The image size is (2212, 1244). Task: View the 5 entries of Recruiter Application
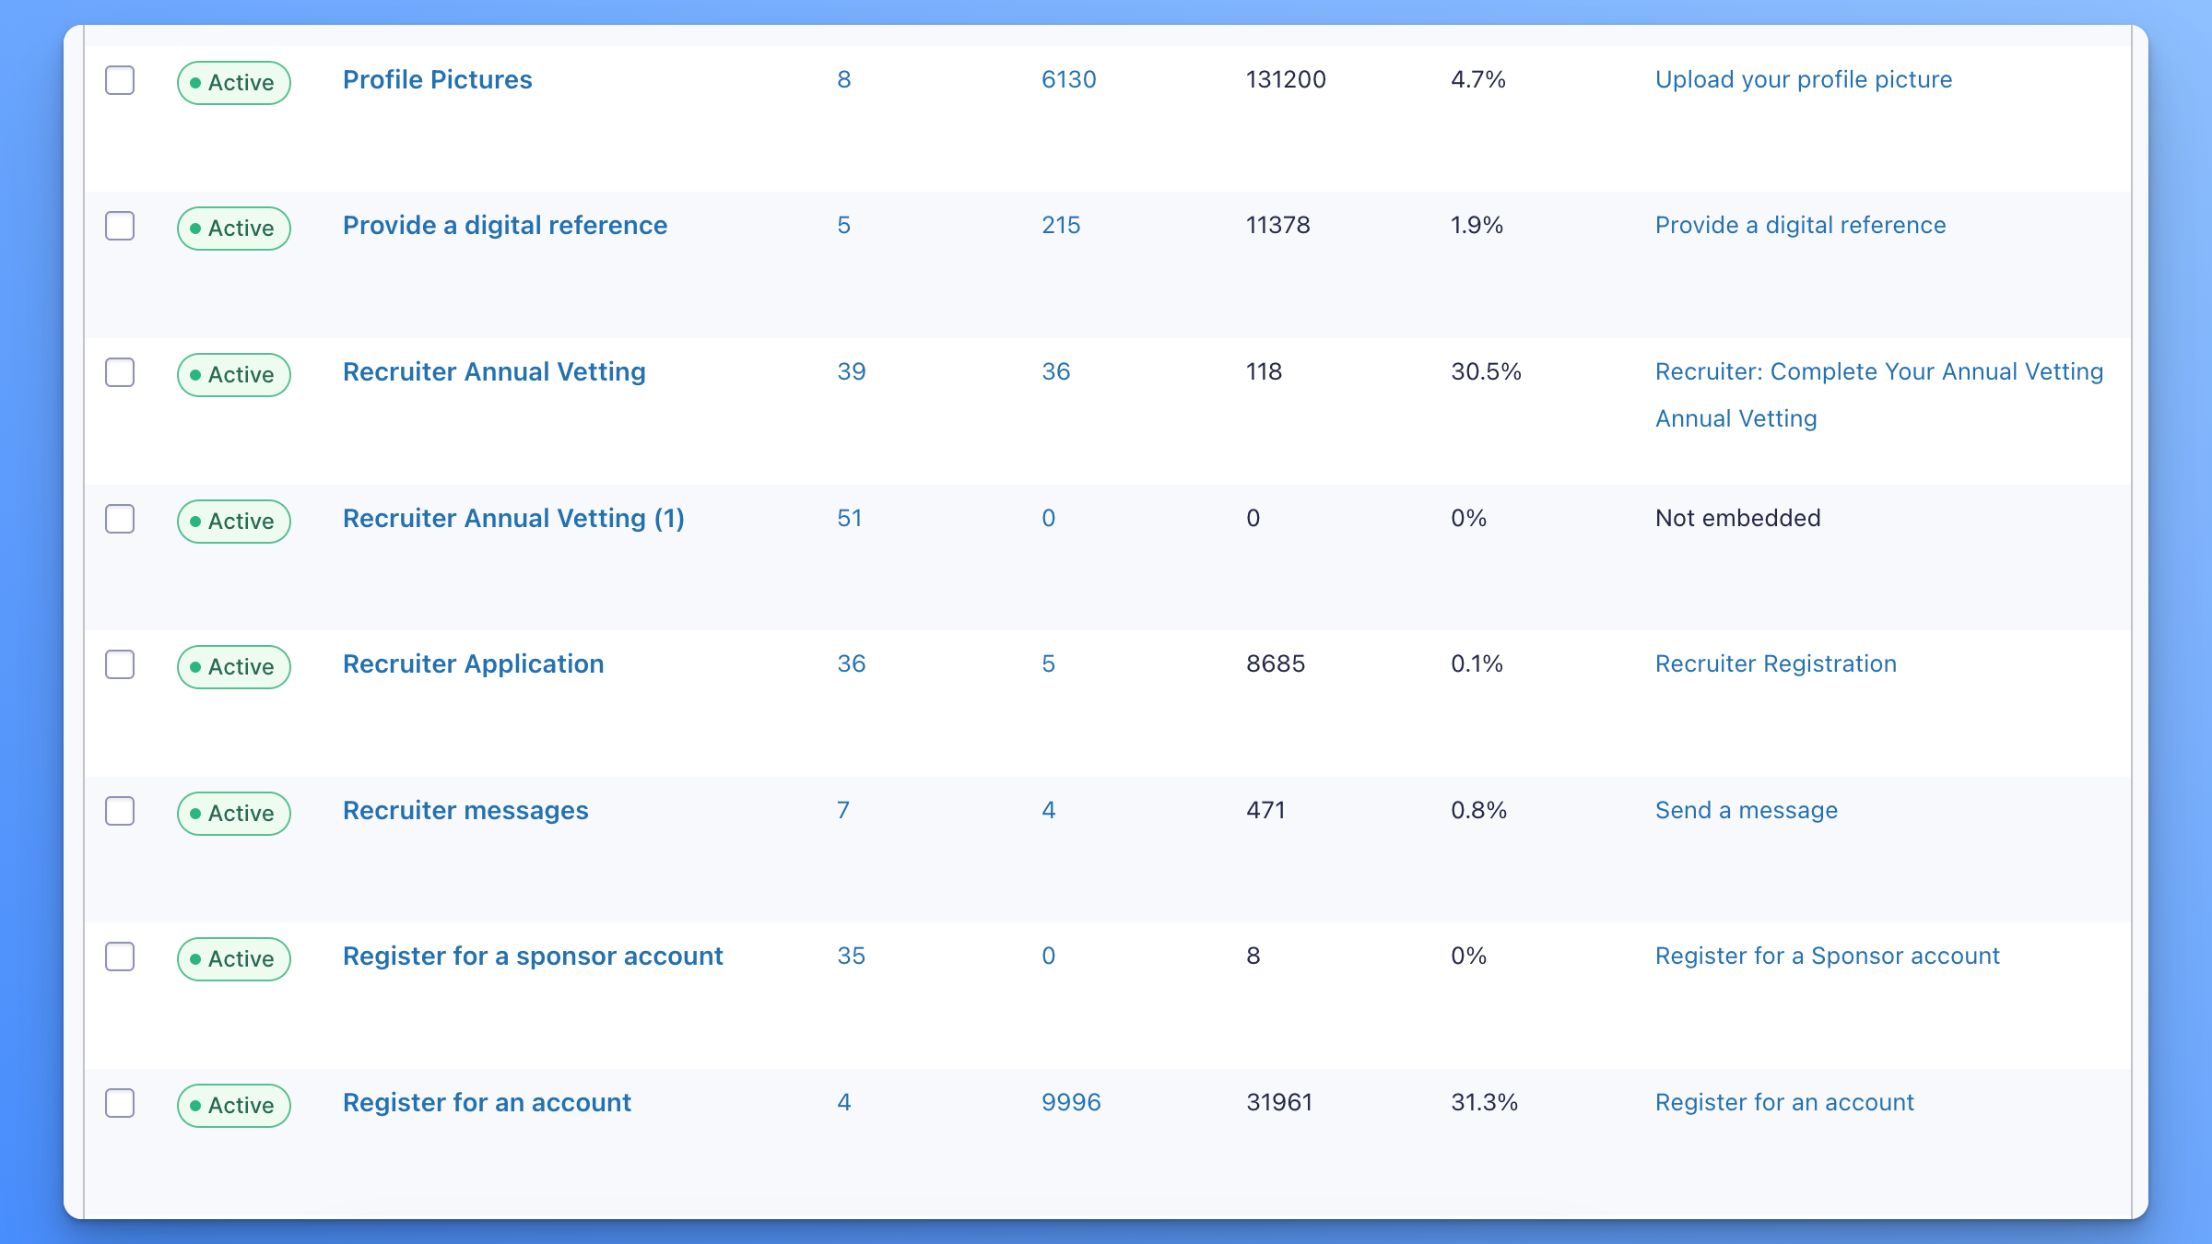1048,663
